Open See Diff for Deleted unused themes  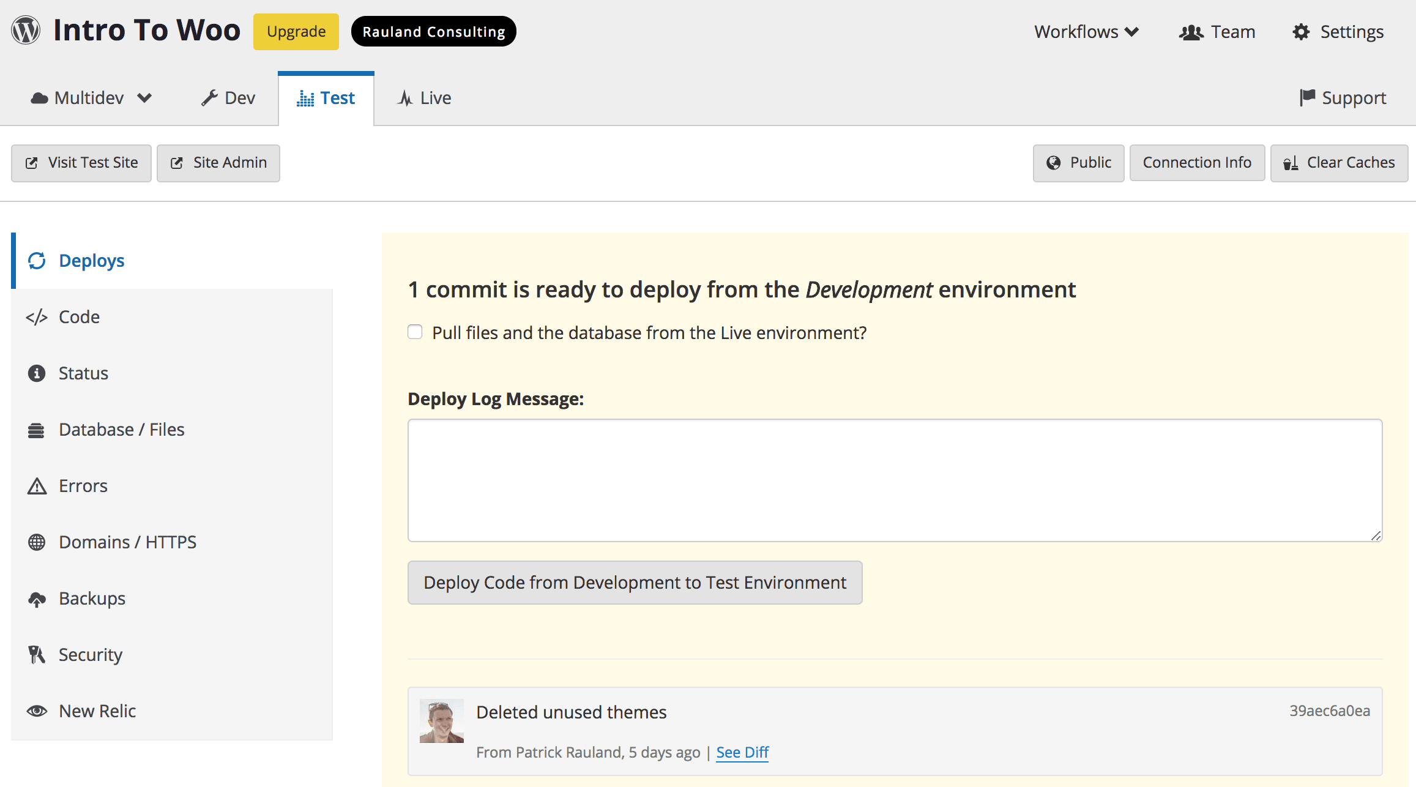click(742, 752)
